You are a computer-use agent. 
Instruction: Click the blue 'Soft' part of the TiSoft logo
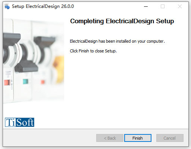coord(25,122)
